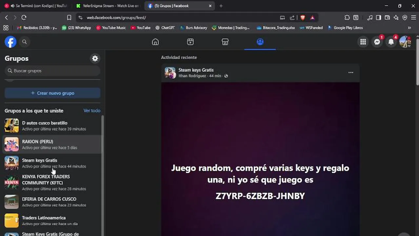Image resolution: width=419 pixels, height=236 pixels.
Task: Click the Traders Latinoamerica yellow thumbnail
Action: pos(11,221)
